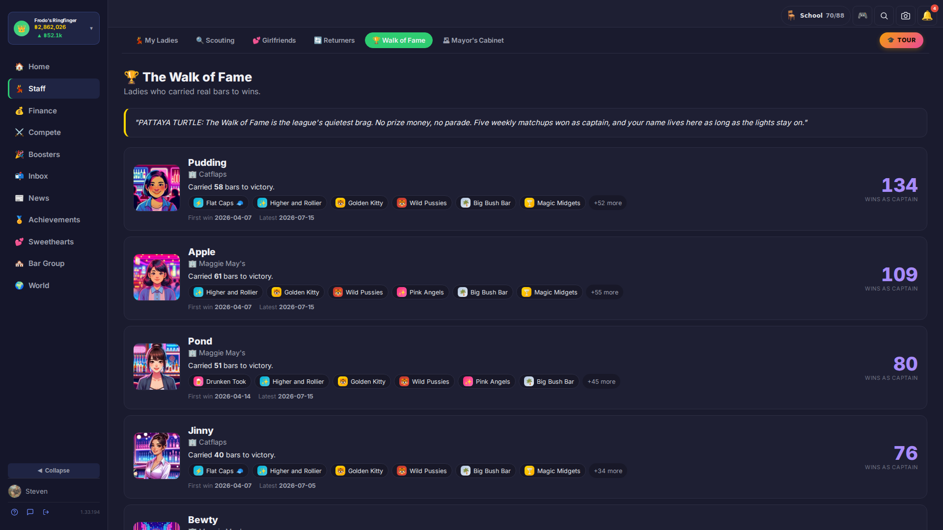Start the TOUR
This screenshot has height=530, width=943.
[x=901, y=40]
